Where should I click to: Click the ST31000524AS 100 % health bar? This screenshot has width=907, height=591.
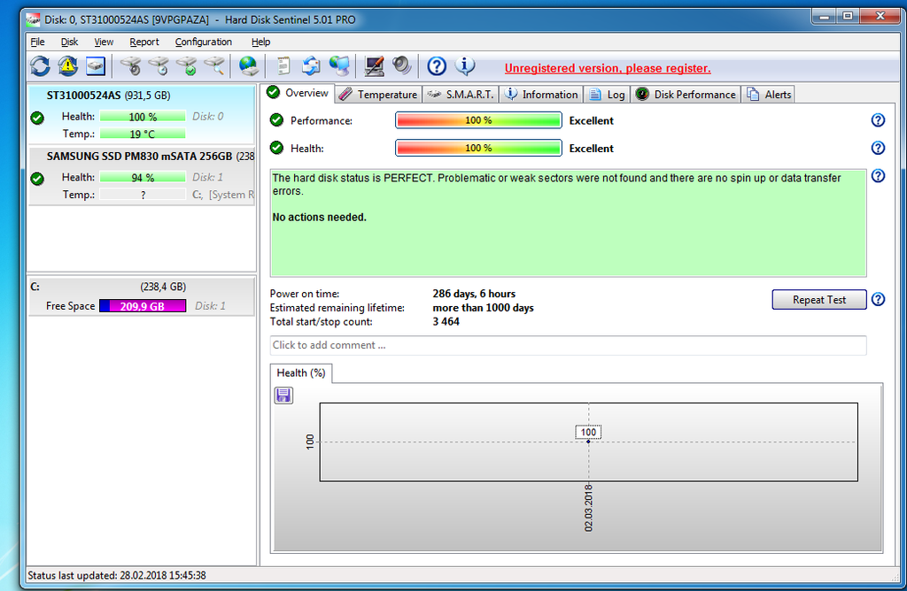(143, 117)
